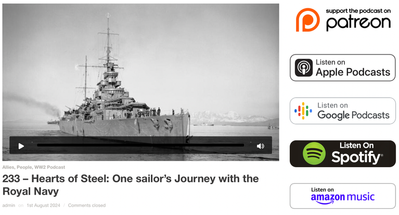399x215 pixels.
Task: Open Listen on Amazon Music badge
Action: pyautogui.click(x=342, y=196)
